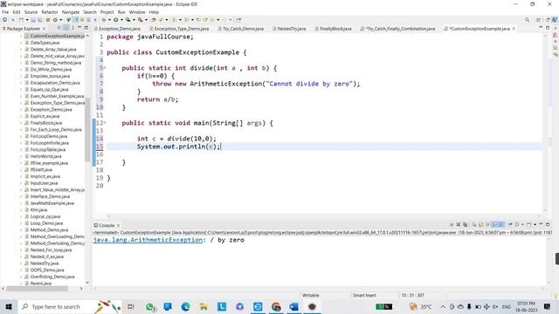Select Loop_Demo.java in Package Explorer
This screenshot has width=559, height=314.
tap(46, 223)
